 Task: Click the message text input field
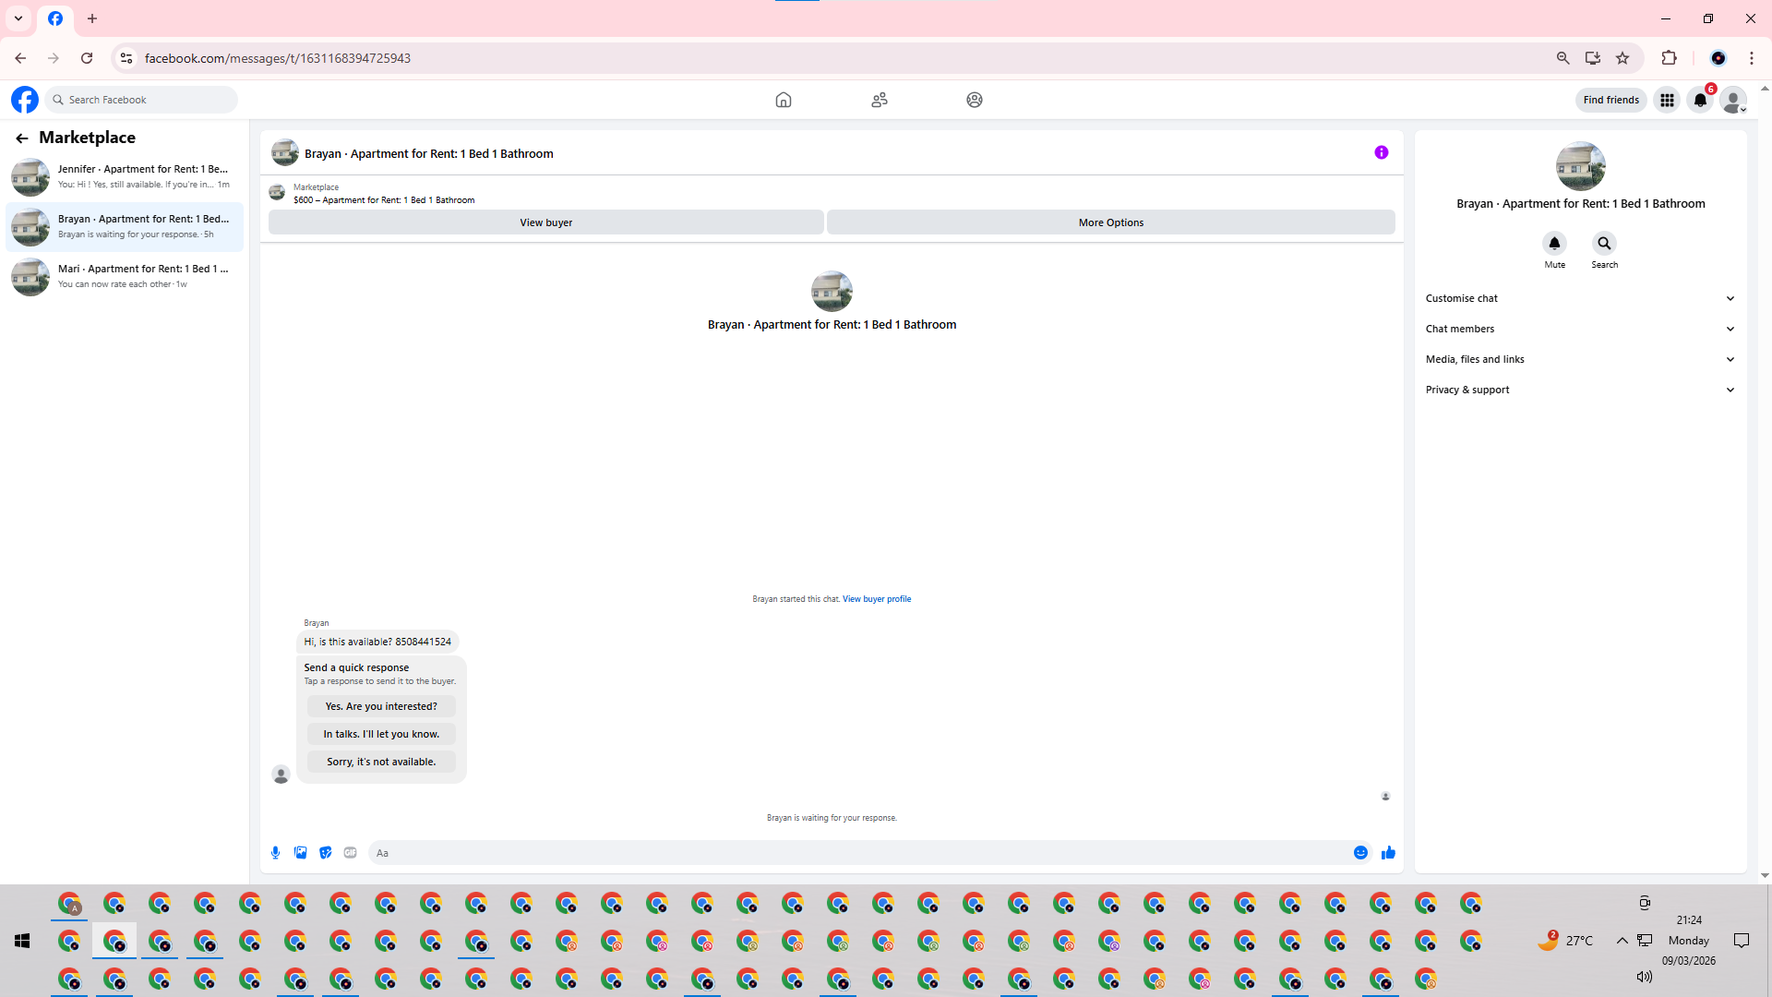(858, 853)
